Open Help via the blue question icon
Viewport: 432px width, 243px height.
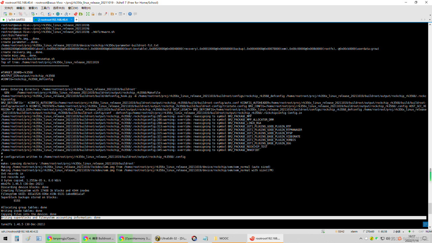(x=130, y=14)
